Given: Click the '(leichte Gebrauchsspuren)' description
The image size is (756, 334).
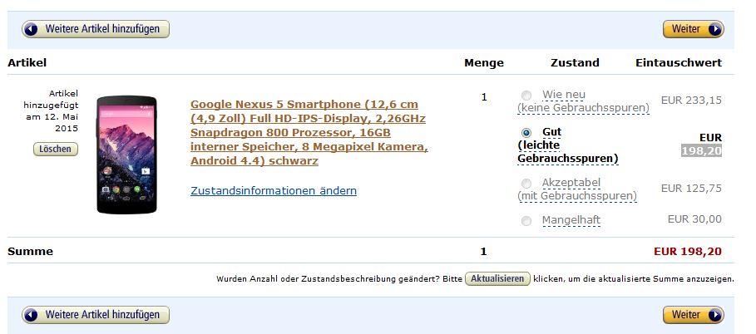Looking at the screenshot, I should pyautogui.click(x=567, y=152).
